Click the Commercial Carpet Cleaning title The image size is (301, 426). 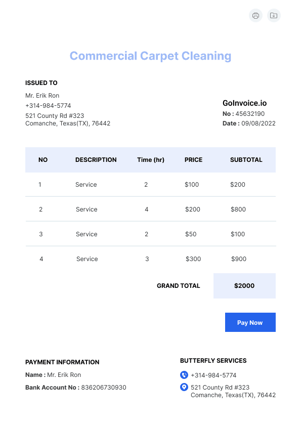[x=151, y=56]
